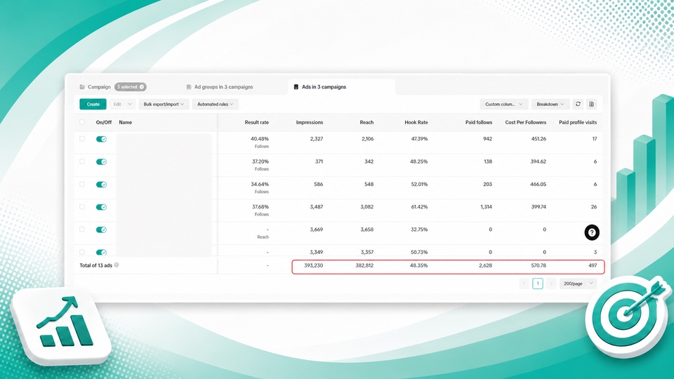Open the 200/page size dropdown
This screenshot has width=674, height=379.
pos(578,284)
